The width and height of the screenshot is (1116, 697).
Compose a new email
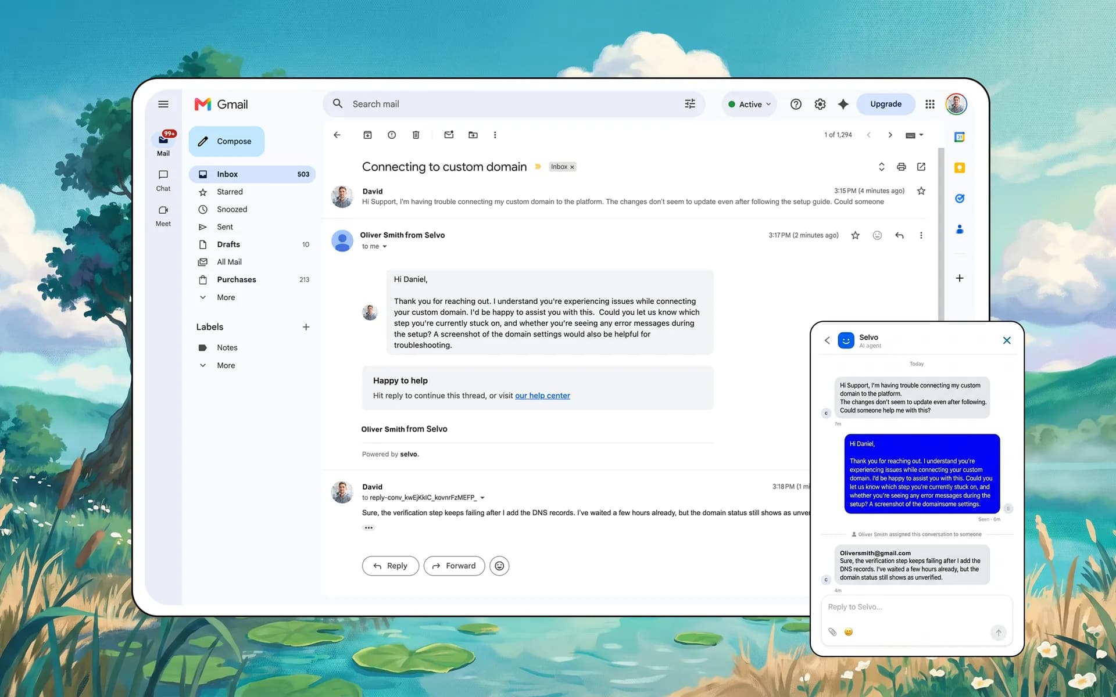226,141
